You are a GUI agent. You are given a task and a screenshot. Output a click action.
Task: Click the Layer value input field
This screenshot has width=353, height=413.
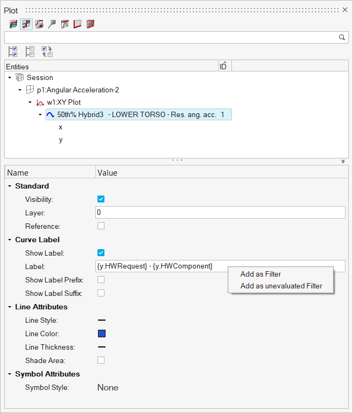click(220, 213)
